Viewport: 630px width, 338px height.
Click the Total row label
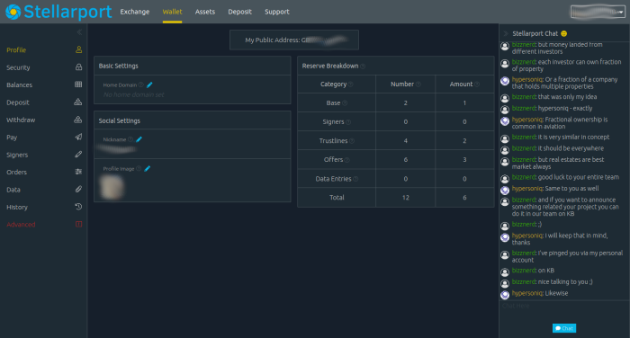pyautogui.click(x=337, y=198)
